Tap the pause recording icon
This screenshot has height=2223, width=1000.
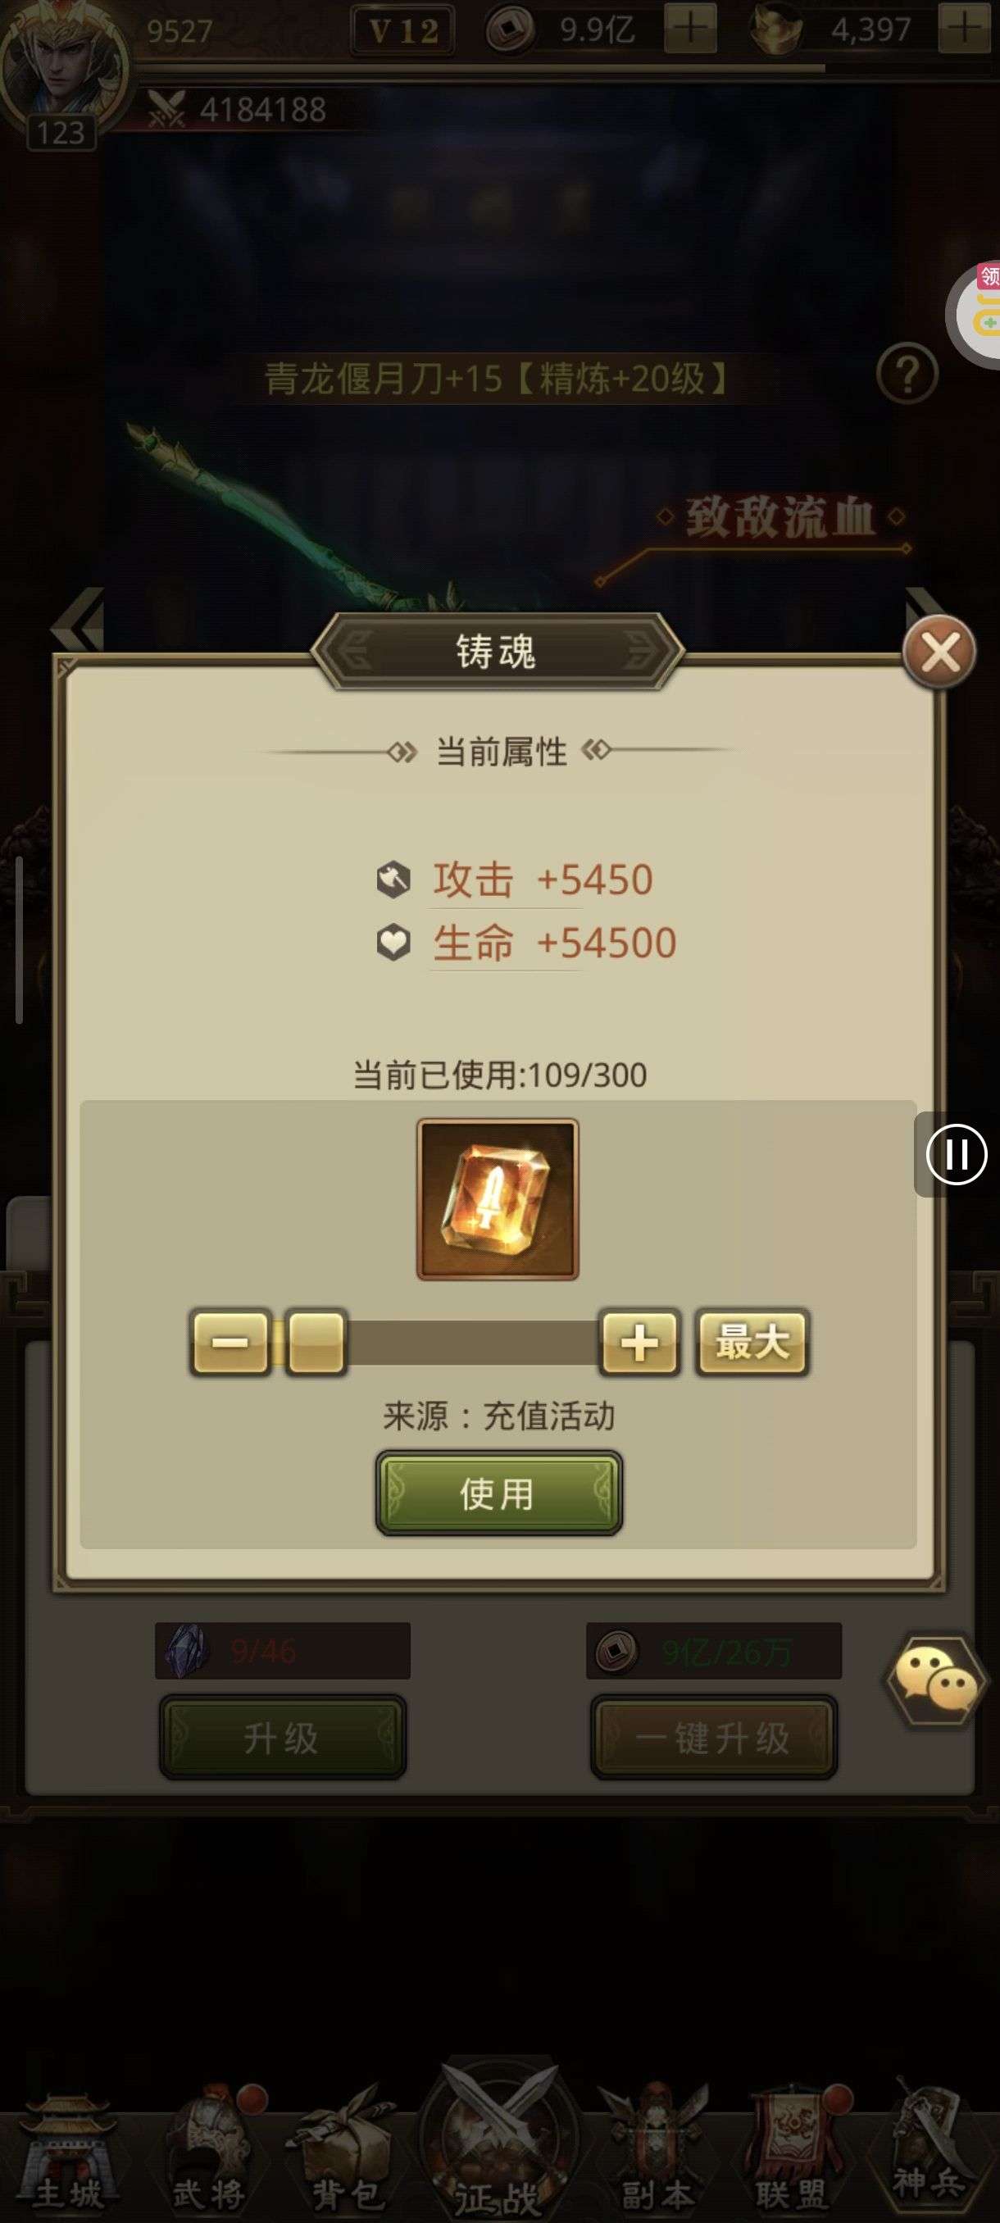point(956,1154)
